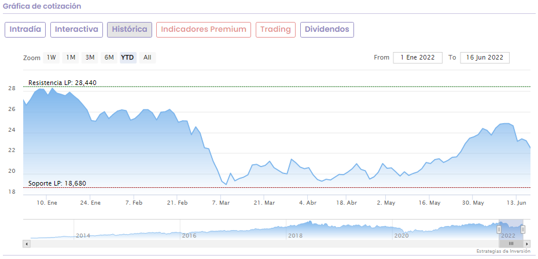Image resolution: width=538 pixels, height=259 pixels.
Task: Open the Trading tab
Action: (x=275, y=29)
